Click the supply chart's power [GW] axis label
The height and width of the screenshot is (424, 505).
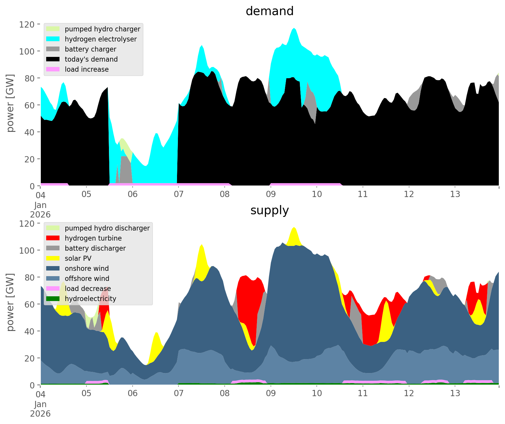click(x=11, y=302)
